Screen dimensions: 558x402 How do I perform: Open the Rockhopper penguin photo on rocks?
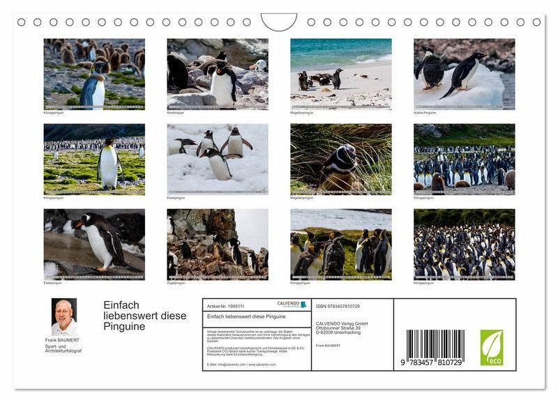(218, 75)
